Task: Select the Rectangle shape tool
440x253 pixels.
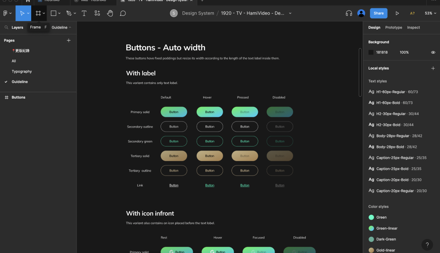Action: click(53, 13)
